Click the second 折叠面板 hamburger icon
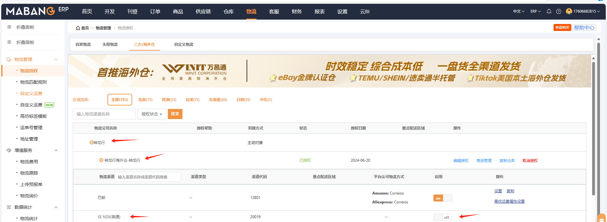The height and width of the screenshot is (222, 607). pos(9,42)
